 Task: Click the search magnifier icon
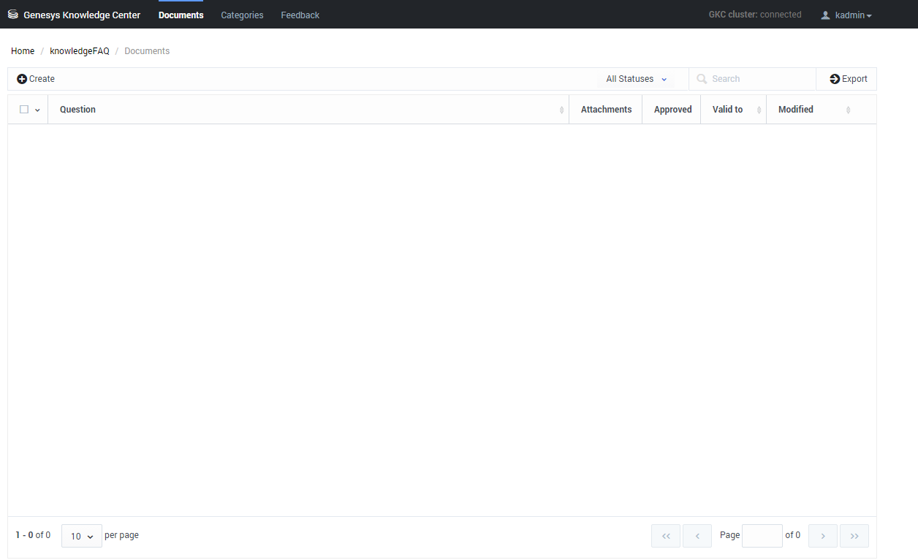702,79
